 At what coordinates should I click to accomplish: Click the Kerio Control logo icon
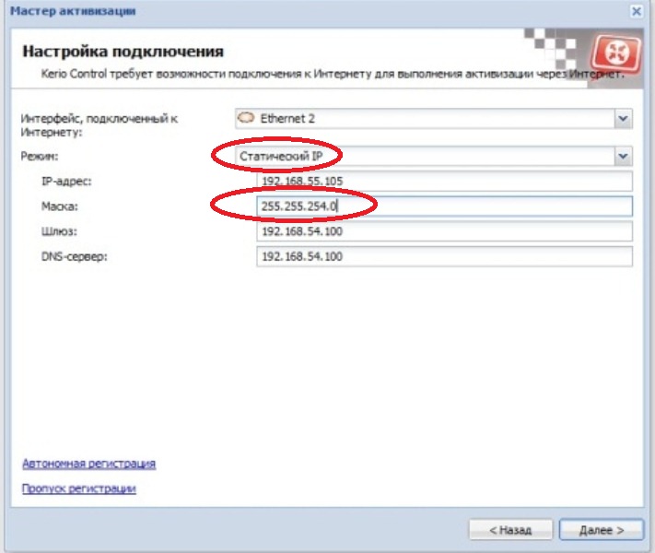(x=611, y=53)
